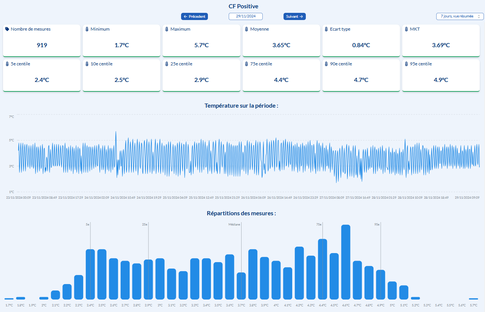The image size is (485, 312).
Task: Click the Médiane marker line in histogram
Action: pyautogui.click(x=241, y=261)
